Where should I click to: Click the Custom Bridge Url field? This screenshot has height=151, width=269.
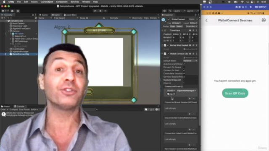pyautogui.click(x=190, y=80)
